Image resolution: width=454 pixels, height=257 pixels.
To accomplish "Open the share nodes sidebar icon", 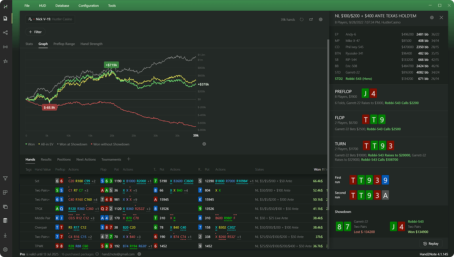I will click(x=5, y=32).
